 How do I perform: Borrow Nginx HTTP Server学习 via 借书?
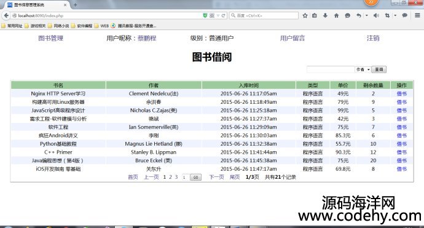click(x=401, y=93)
